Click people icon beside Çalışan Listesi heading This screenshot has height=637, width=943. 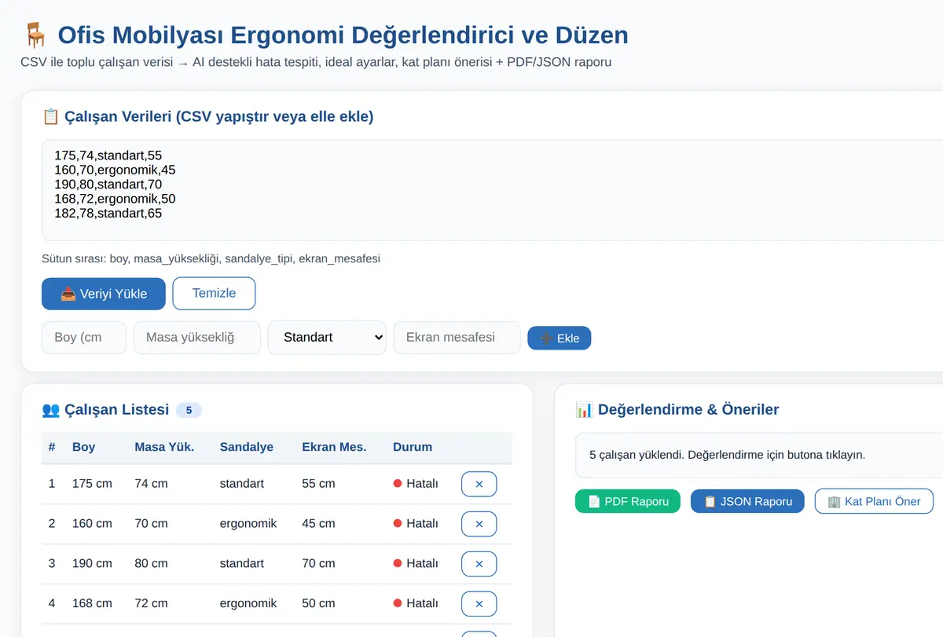click(50, 409)
